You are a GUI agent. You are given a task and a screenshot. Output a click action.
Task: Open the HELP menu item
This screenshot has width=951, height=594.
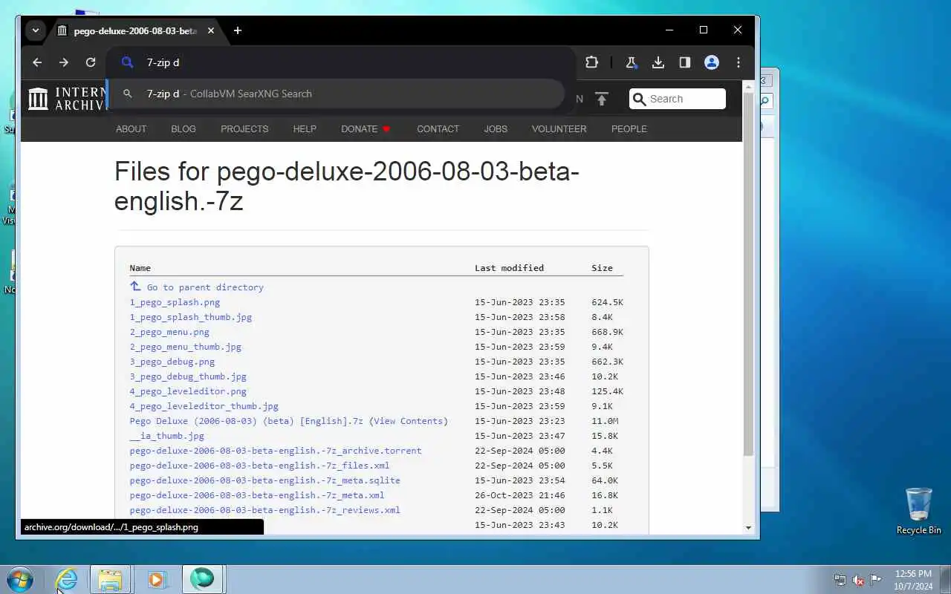point(305,129)
